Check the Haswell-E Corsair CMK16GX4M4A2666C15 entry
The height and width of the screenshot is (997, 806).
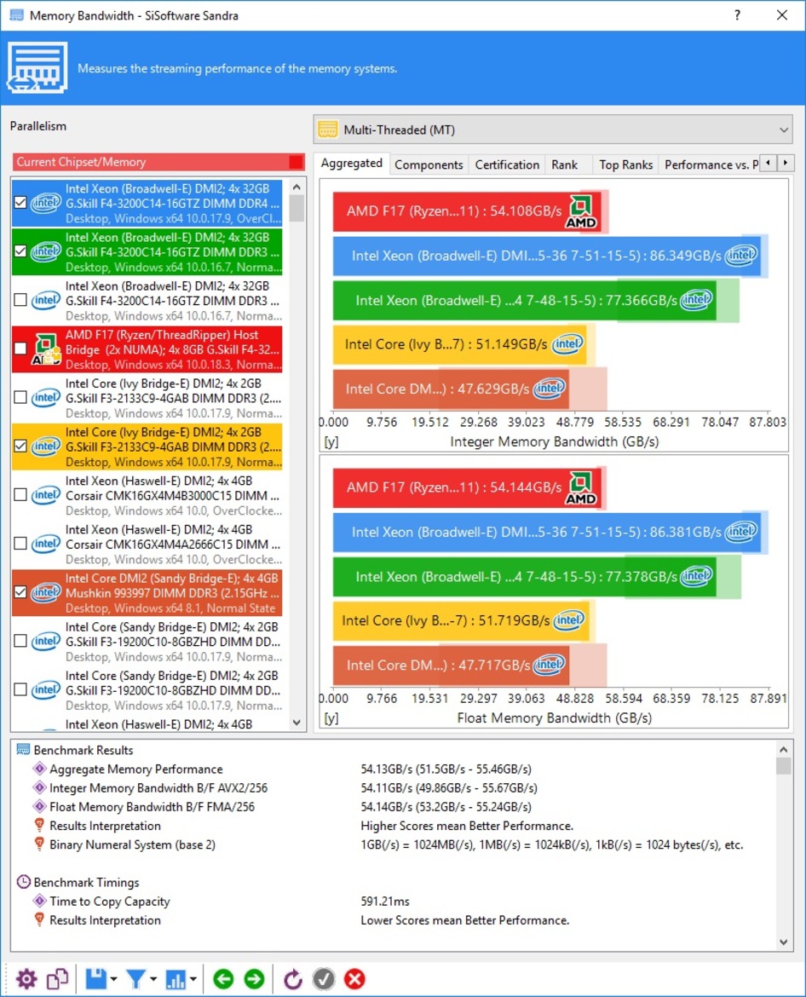coord(20,544)
